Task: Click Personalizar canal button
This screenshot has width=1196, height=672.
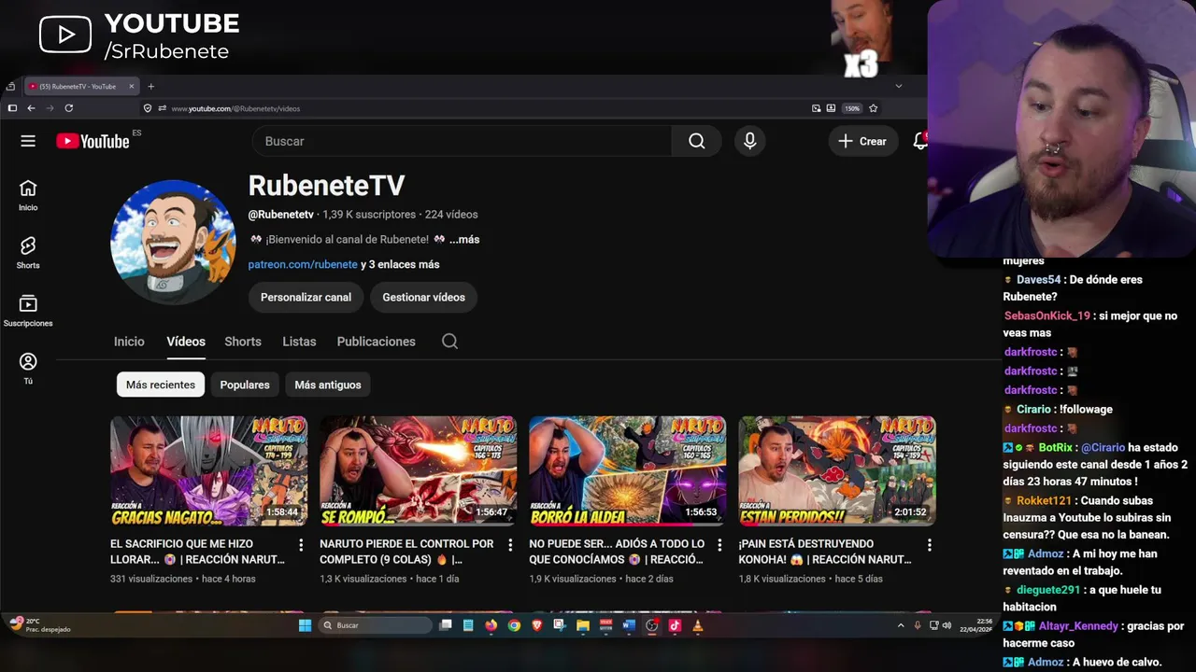Action: tap(306, 297)
